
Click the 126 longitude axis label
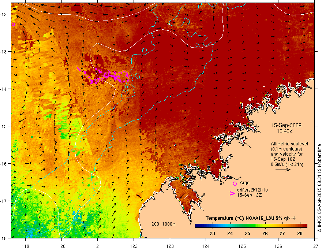pos(278,246)
